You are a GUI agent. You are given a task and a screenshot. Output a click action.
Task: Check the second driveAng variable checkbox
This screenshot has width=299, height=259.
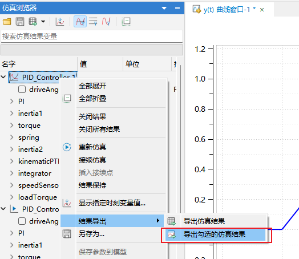(22, 221)
